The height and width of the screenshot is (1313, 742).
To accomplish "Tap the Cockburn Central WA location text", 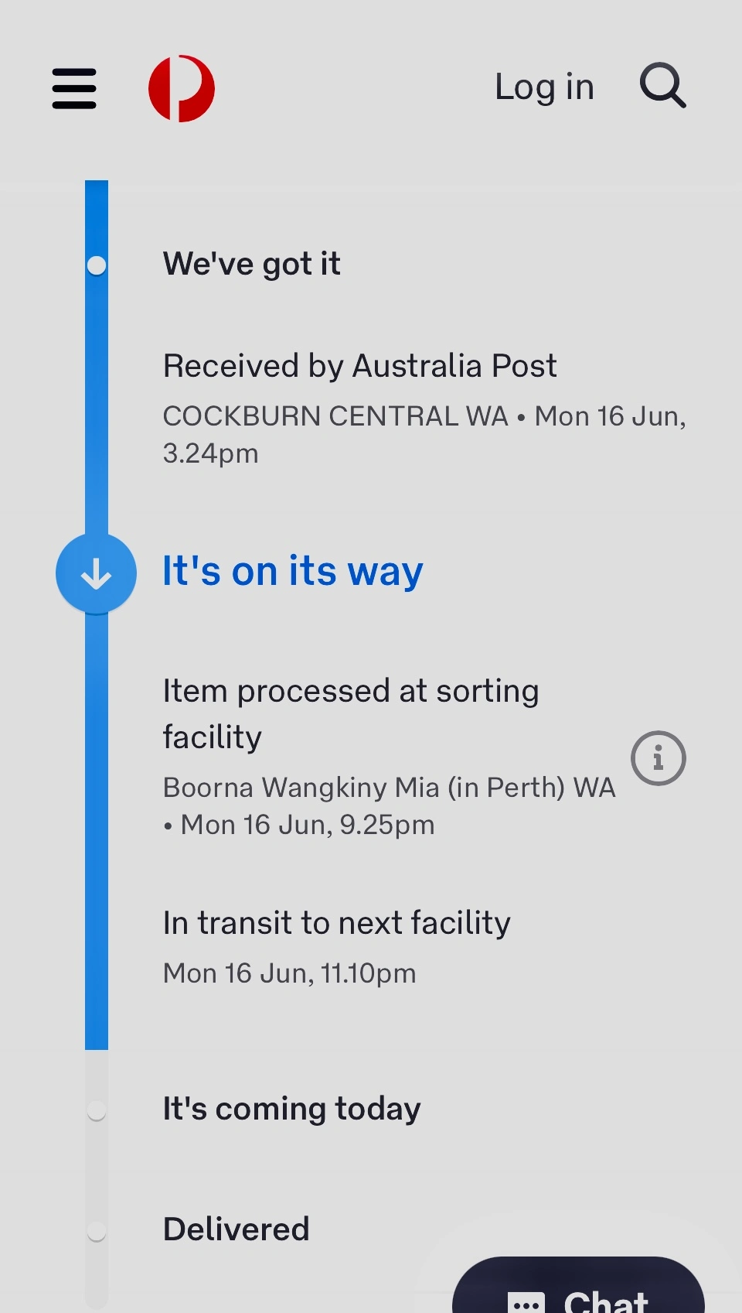I will 335,416.
